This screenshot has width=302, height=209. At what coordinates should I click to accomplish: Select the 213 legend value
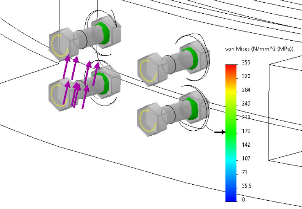point(246,117)
